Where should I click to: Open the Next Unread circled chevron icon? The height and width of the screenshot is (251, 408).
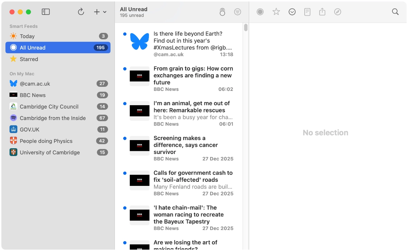tap(292, 12)
